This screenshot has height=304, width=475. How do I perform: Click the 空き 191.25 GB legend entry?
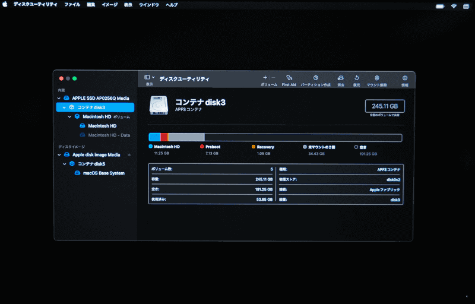tap(366, 150)
